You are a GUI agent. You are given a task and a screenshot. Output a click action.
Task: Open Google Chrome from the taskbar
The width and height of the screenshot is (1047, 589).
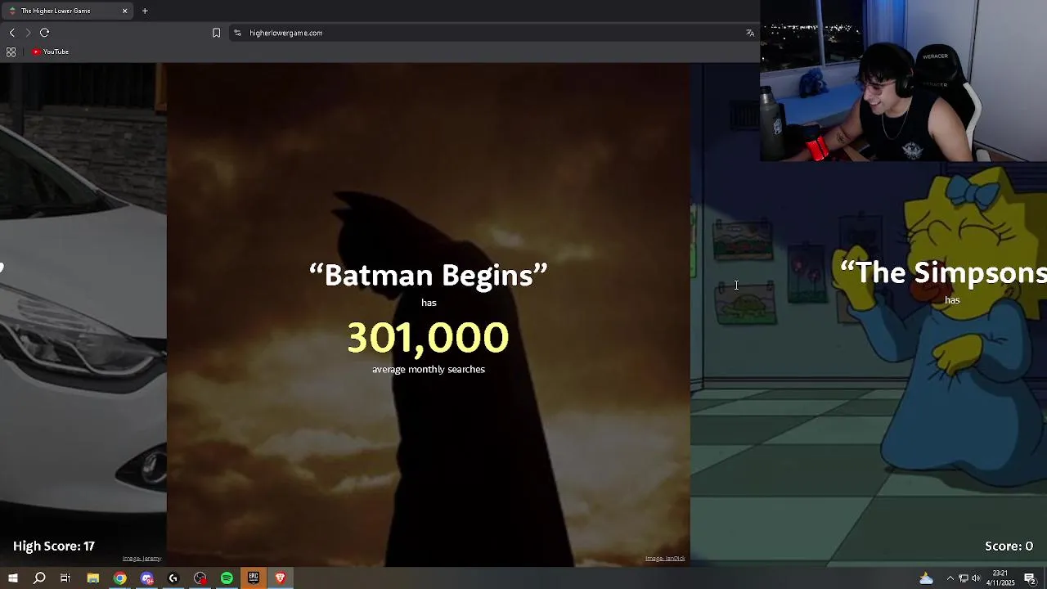pyautogui.click(x=119, y=578)
